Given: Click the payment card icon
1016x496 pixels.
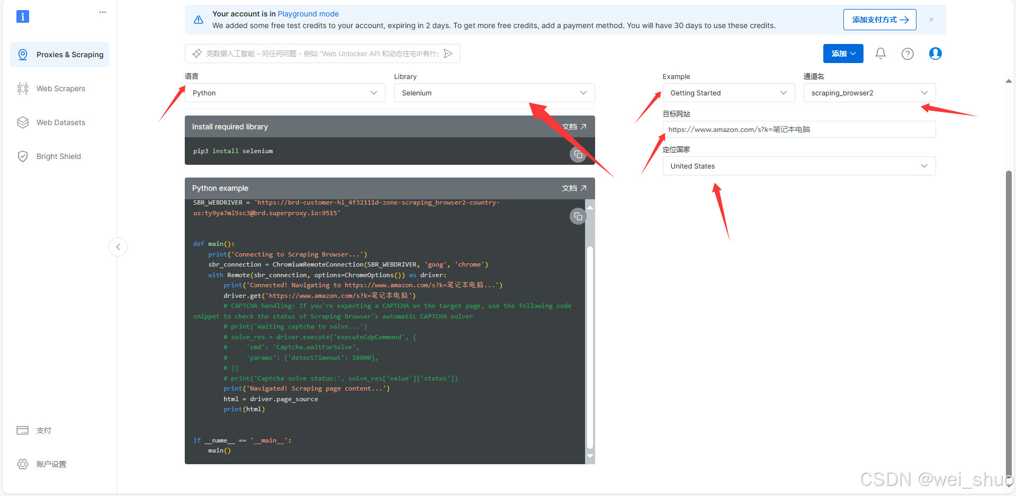Looking at the screenshot, I should (23, 430).
